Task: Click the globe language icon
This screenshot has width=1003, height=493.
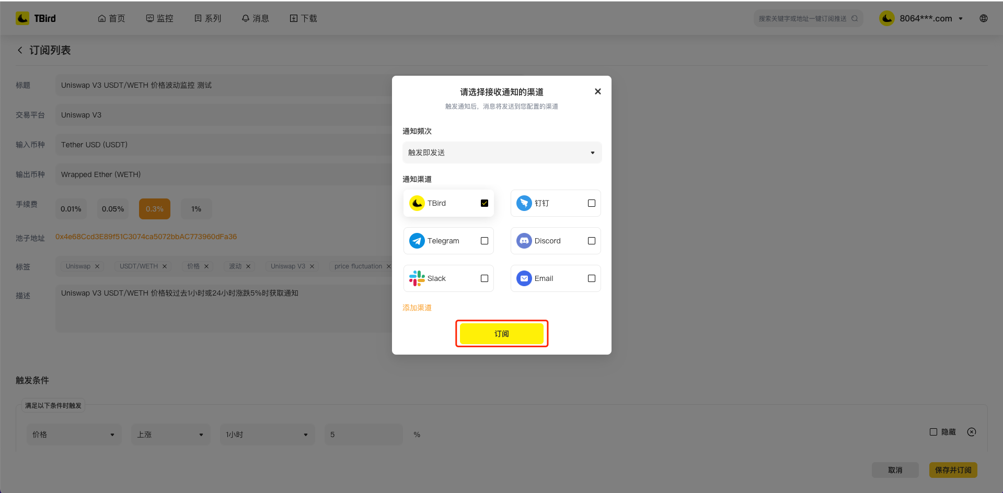Action: [983, 18]
